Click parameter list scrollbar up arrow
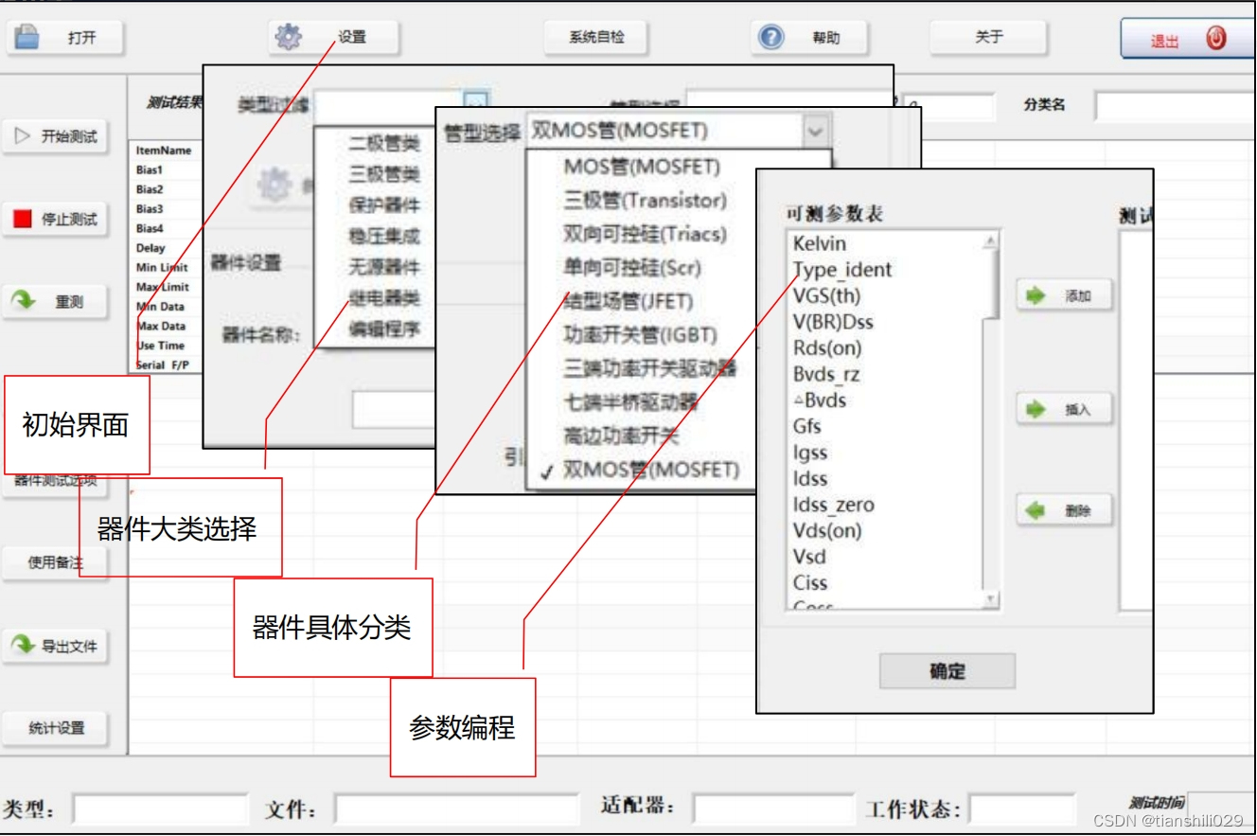 click(991, 241)
